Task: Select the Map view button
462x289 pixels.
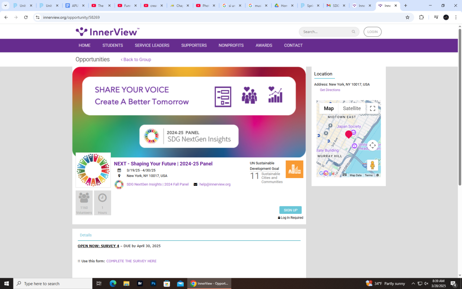Action: (329, 108)
